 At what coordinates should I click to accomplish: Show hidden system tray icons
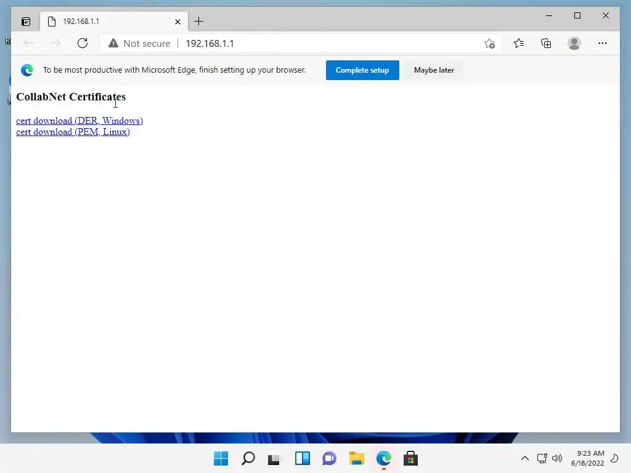525,458
